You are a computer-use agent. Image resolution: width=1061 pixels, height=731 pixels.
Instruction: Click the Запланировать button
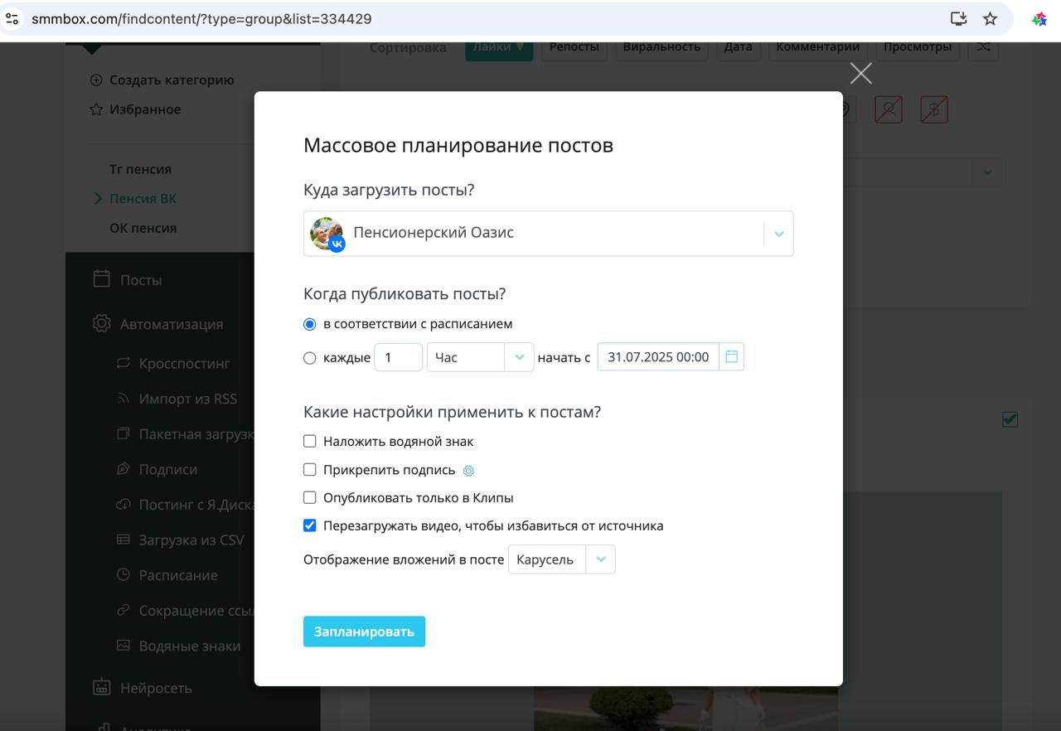(x=364, y=632)
